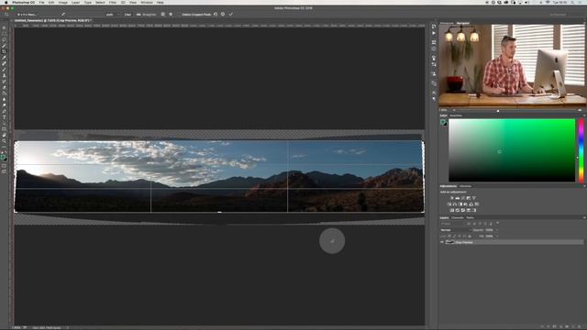The width and height of the screenshot is (587, 330).
Task: Select the Pen tool
Action: (x=4, y=111)
